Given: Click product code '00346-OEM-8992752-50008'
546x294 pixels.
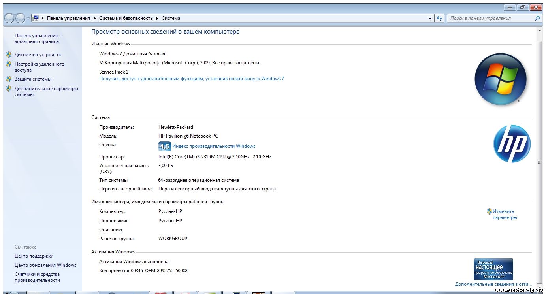Looking at the screenshot, I should (159, 271).
